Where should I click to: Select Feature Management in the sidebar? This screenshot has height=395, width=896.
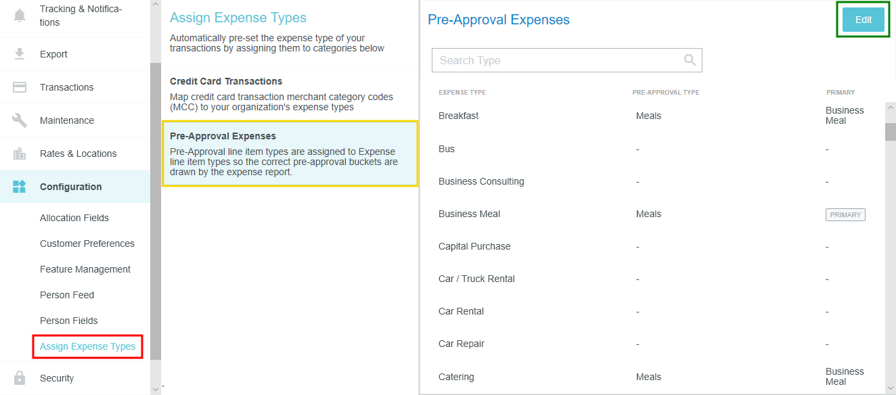coord(85,269)
